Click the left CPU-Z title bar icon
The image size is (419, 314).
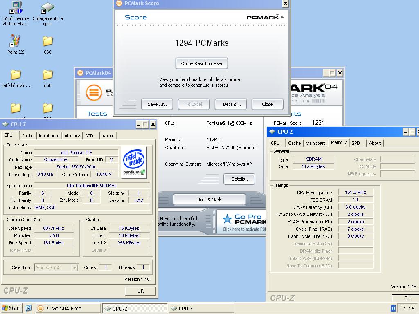tap(5, 124)
